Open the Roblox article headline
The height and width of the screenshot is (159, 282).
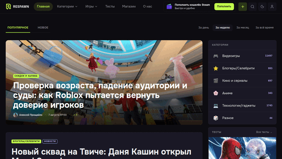click(x=100, y=95)
